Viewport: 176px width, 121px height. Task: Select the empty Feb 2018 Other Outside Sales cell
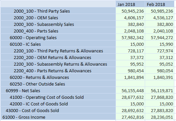coord(159,84)
